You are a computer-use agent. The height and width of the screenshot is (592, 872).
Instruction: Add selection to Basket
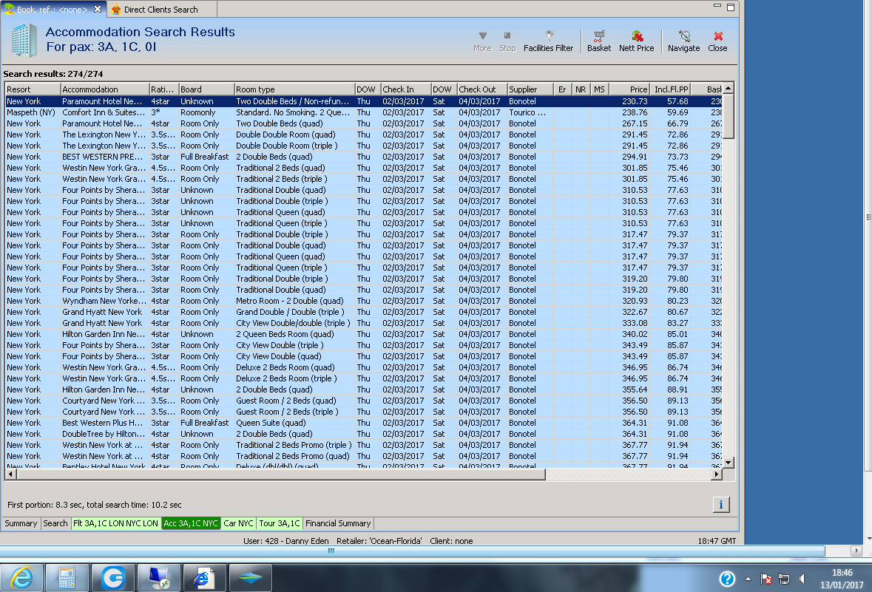pyautogui.click(x=599, y=41)
